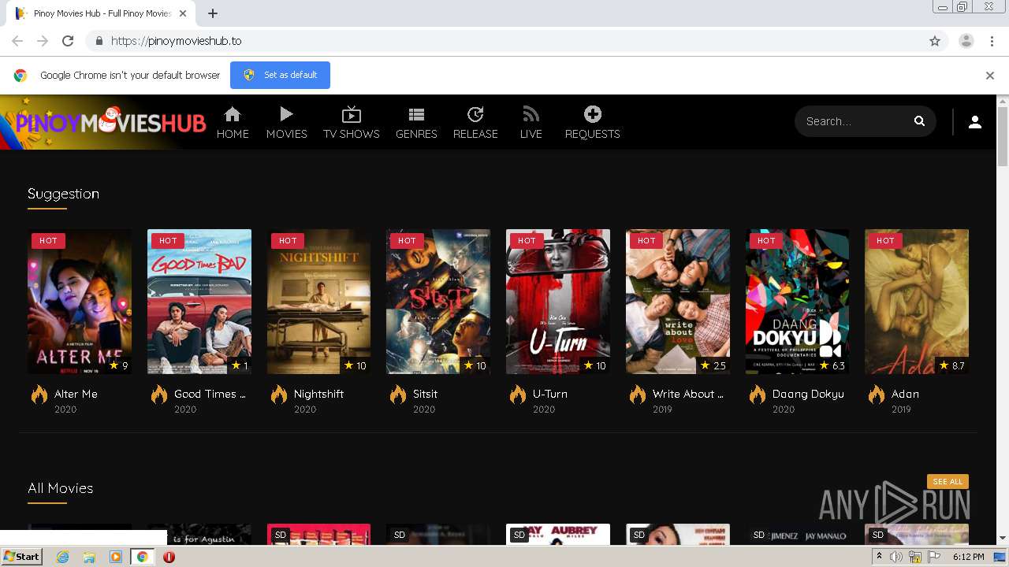Open the user account icon
Screen dimensions: 1009x567
(x=975, y=122)
